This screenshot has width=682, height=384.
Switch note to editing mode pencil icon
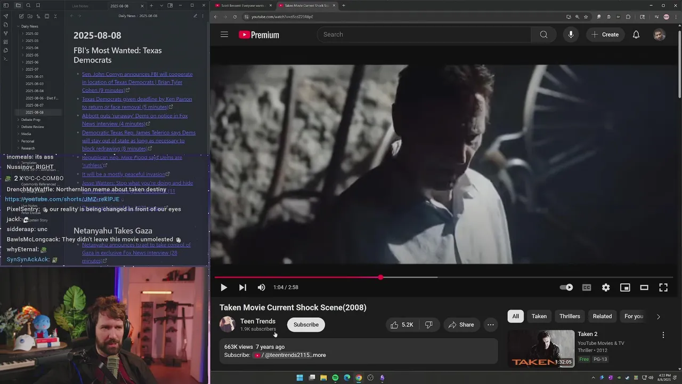pyautogui.click(x=195, y=16)
